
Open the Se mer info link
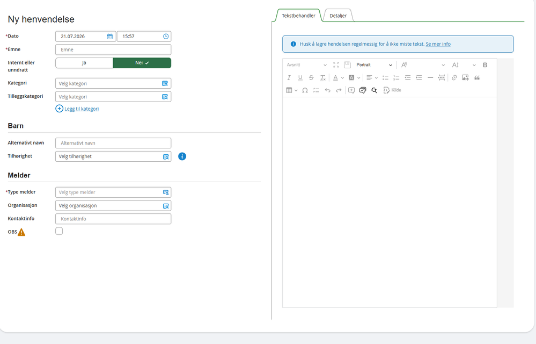point(438,44)
